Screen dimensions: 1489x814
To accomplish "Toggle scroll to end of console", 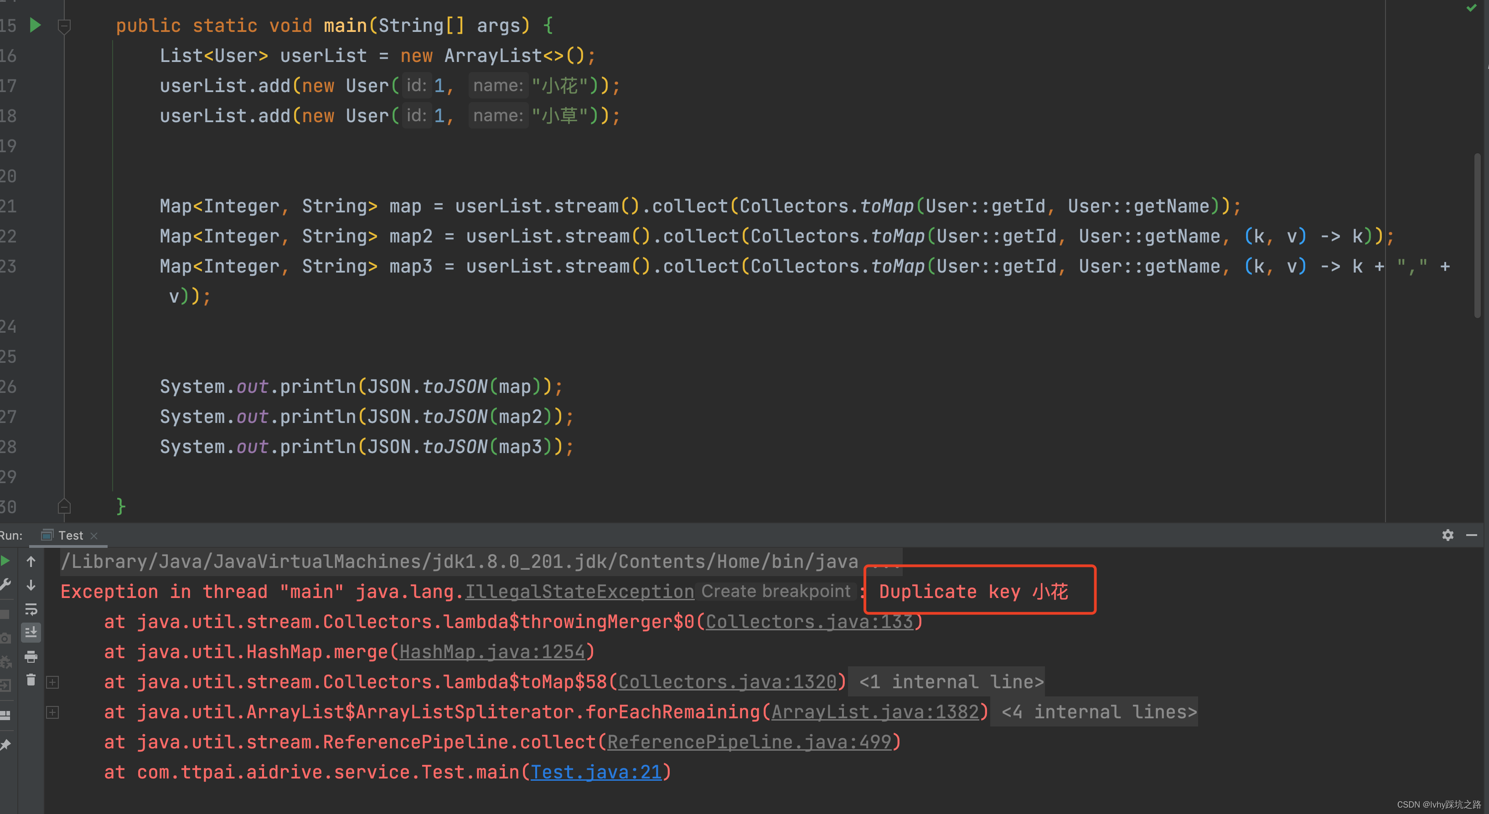I will click(x=31, y=633).
